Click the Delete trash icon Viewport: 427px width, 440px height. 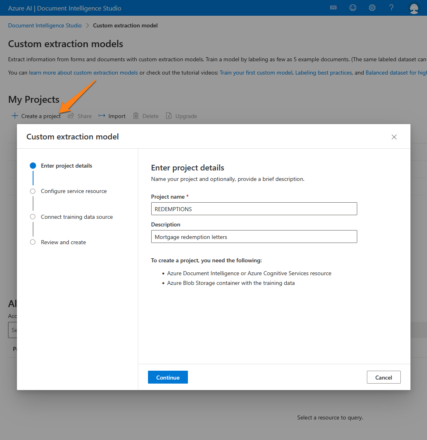click(136, 116)
